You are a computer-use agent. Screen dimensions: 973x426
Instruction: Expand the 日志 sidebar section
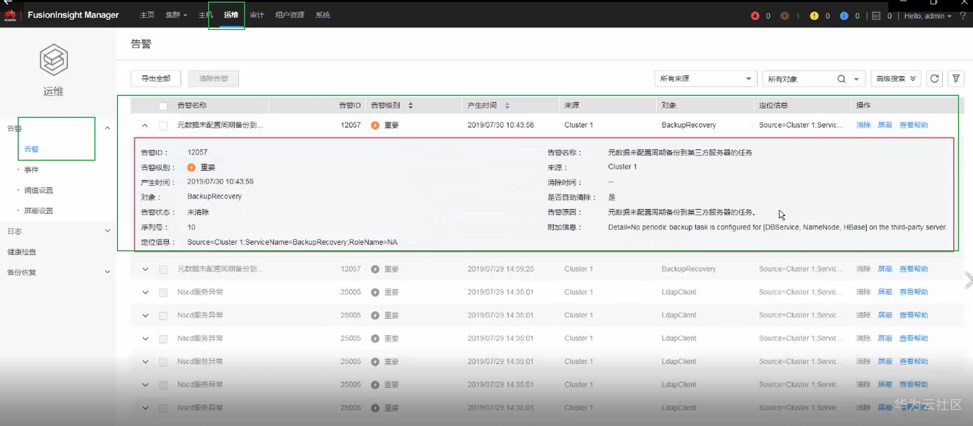pos(107,231)
